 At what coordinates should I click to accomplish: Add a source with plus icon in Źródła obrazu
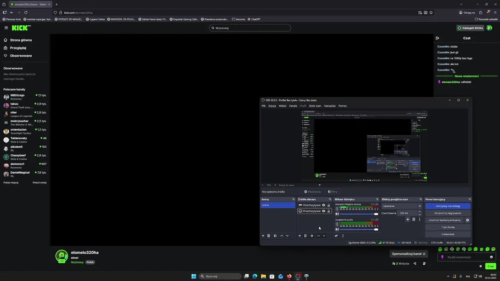pos(300,236)
